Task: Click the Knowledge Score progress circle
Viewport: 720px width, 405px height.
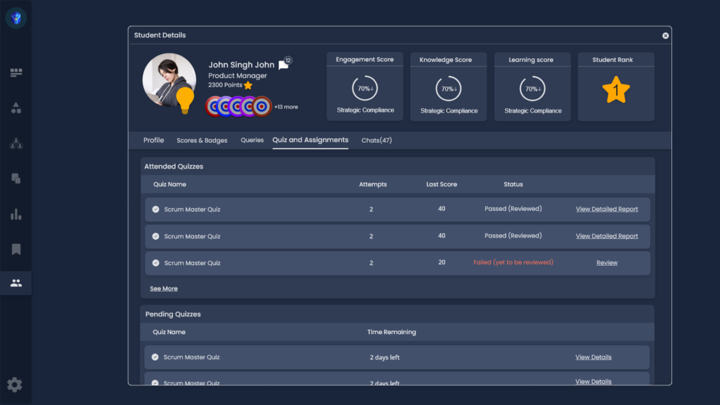Action: (x=449, y=89)
